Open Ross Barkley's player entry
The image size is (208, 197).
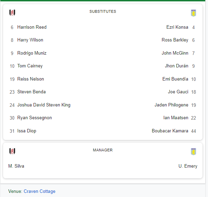175,40
